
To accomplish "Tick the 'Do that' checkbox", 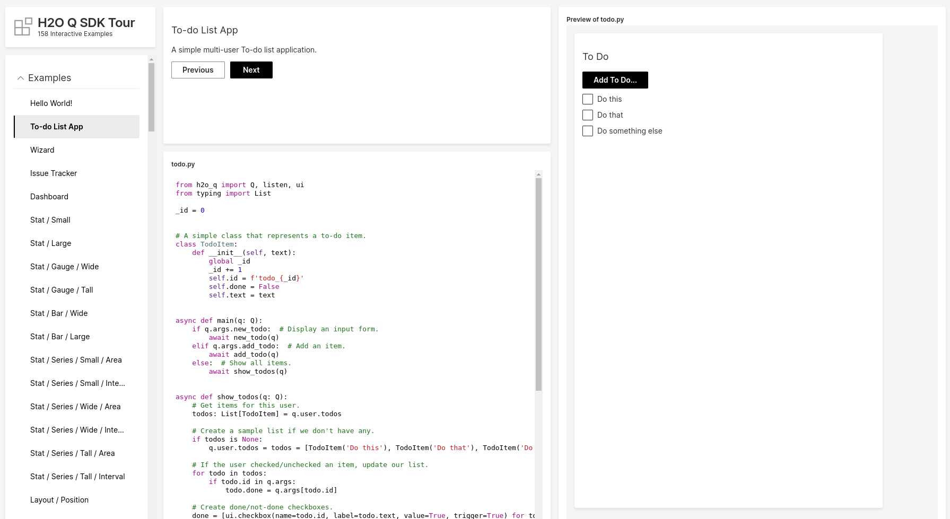I will 588,115.
